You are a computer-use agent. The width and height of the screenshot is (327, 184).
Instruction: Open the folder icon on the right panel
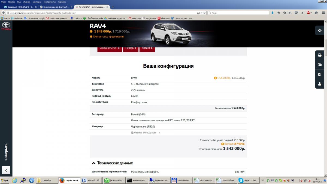pos(320,65)
